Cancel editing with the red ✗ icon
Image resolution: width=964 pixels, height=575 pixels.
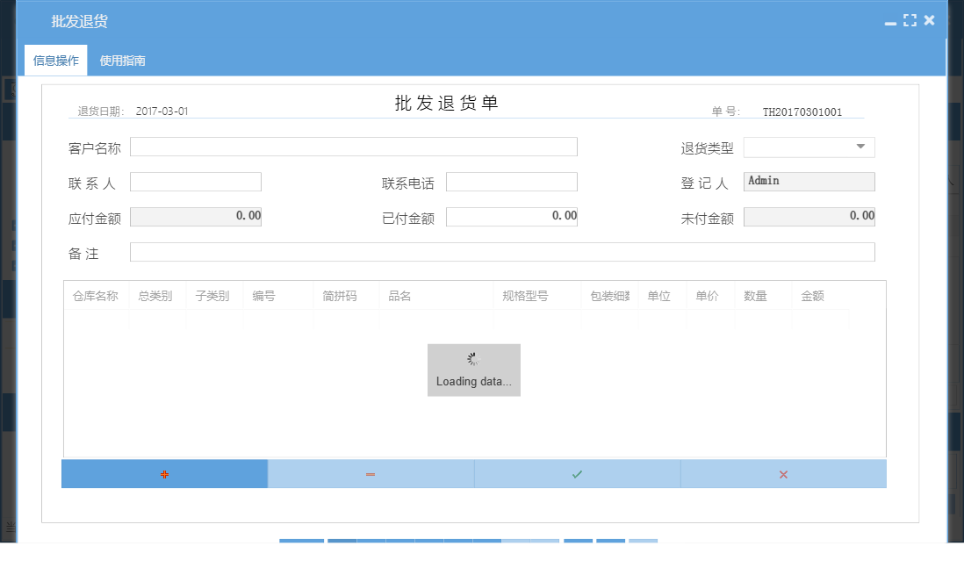click(x=782, y=474)
